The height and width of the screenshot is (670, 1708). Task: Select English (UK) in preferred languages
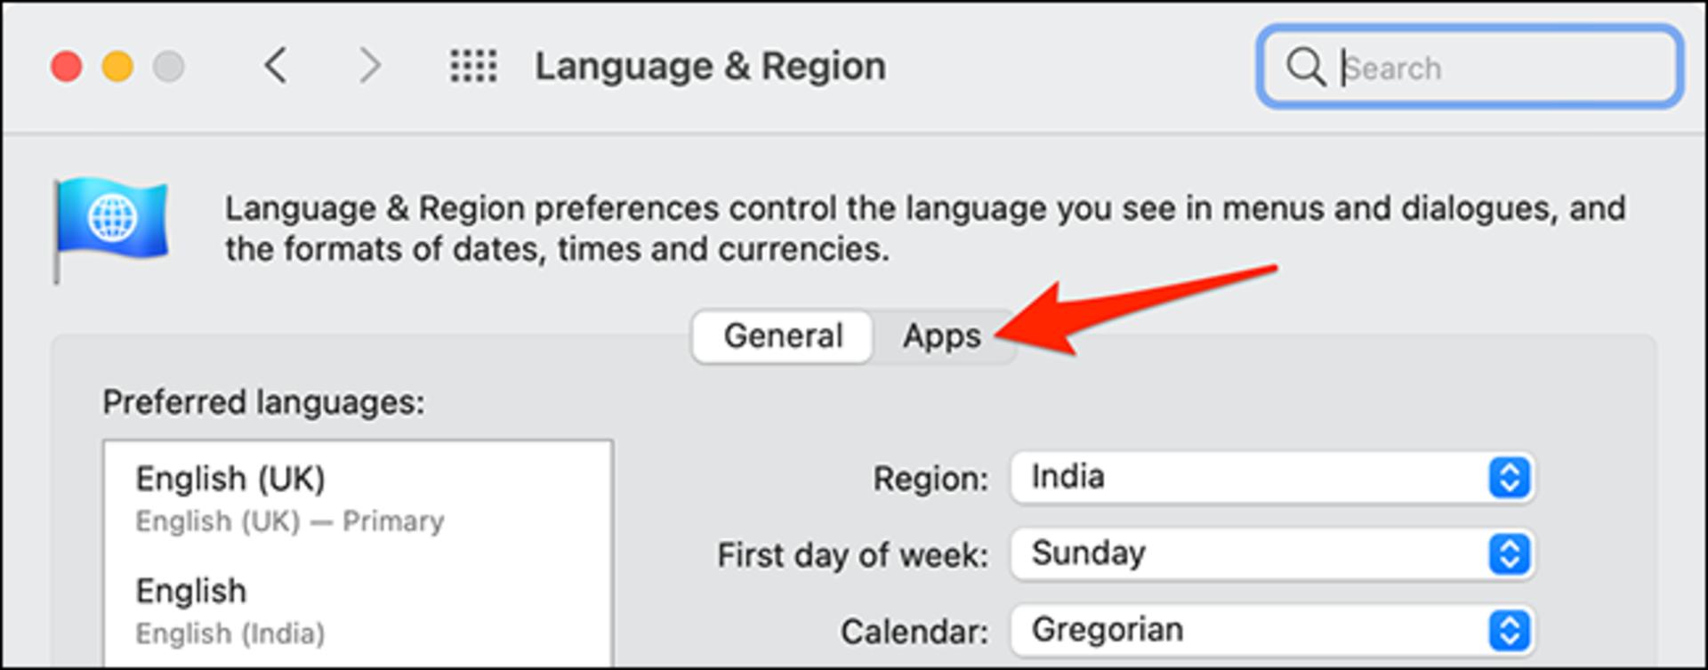coord(357,498)
